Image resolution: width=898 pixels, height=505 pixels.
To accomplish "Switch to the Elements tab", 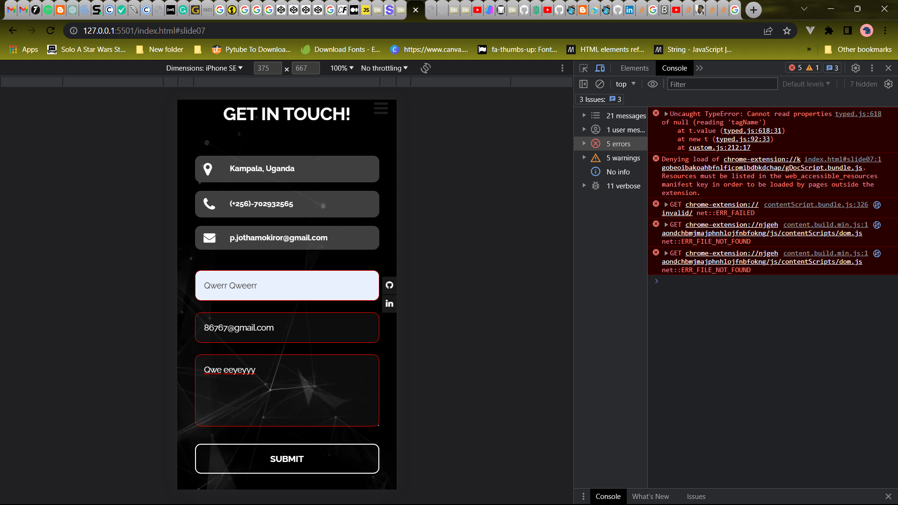I will click(634, 68).
